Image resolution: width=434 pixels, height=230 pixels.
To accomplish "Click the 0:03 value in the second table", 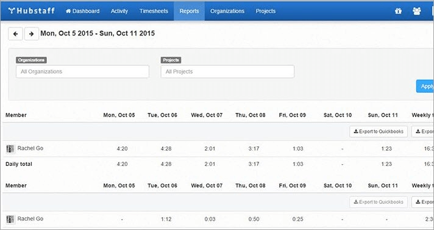I will 210,219.
